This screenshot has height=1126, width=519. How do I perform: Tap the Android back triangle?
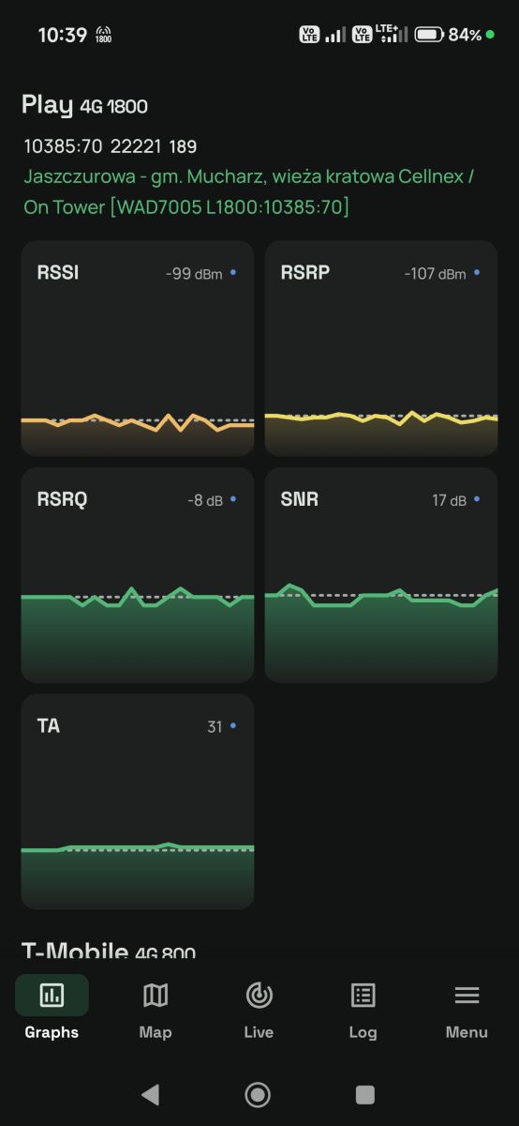pos(150,1094)
